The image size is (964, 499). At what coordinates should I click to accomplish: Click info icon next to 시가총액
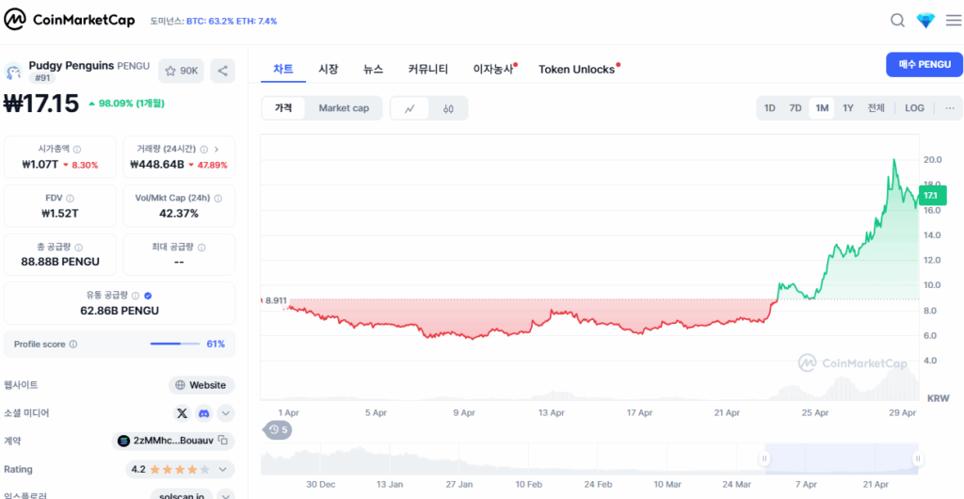tap(77, 149)
